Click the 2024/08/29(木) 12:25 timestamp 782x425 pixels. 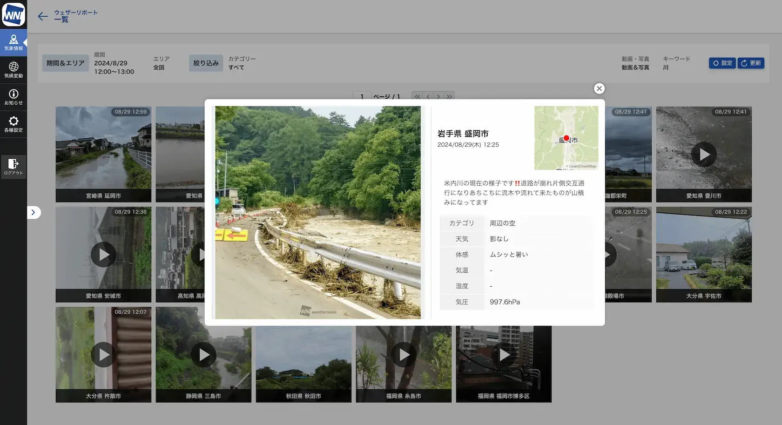[468, 145]
